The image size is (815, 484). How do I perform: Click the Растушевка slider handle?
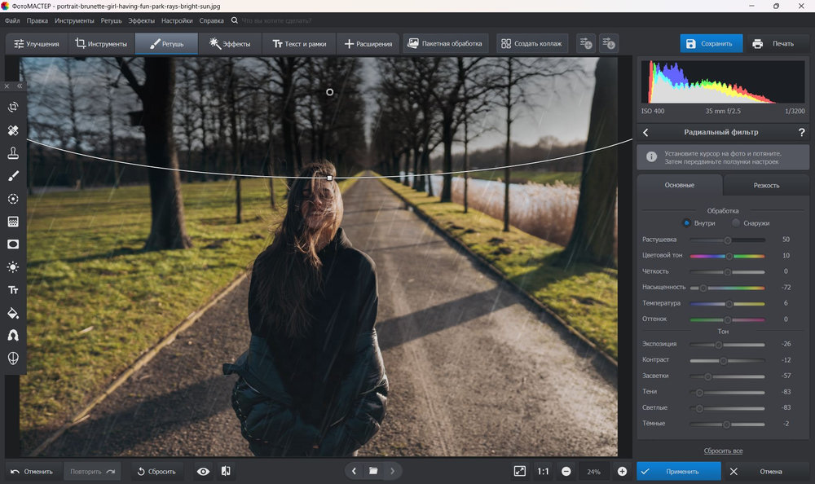728,240
